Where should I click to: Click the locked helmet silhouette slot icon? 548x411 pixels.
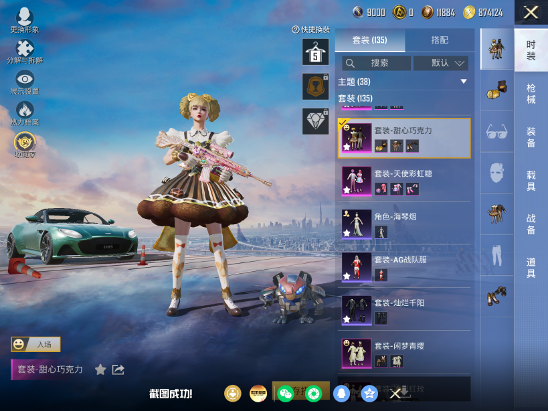click(315, 86)
